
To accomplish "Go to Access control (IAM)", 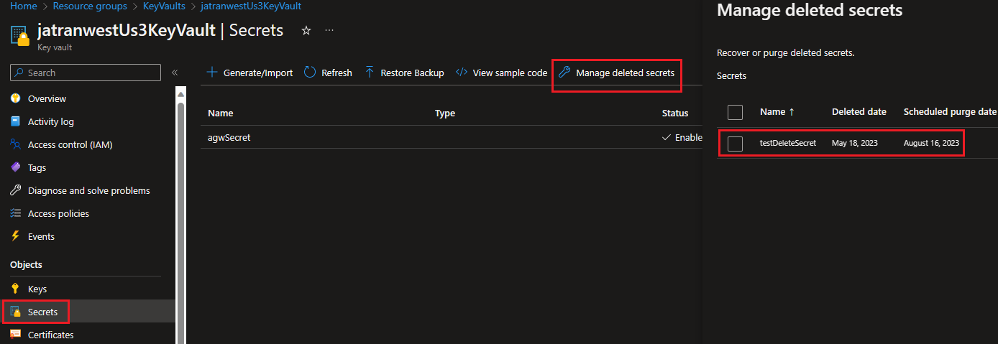I will [x=70, y=144].
